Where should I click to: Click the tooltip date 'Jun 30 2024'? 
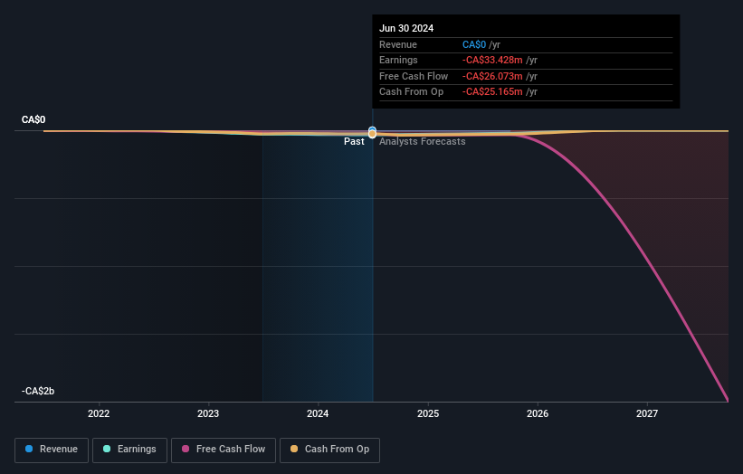406,28
